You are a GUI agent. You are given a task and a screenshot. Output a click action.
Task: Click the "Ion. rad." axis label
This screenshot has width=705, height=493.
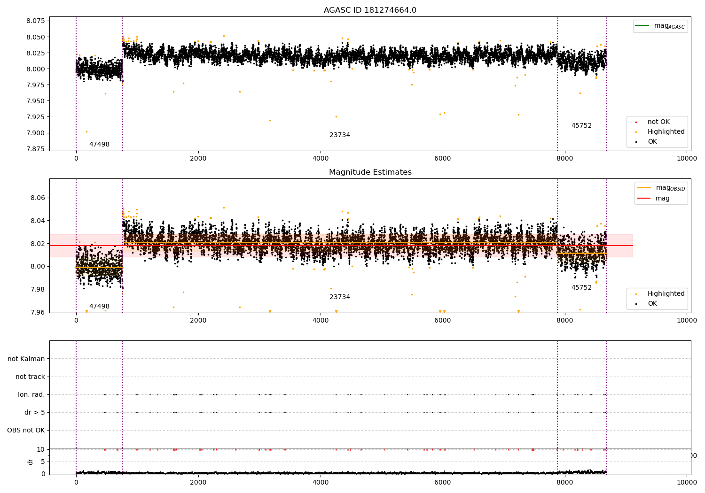pos(31,394)
